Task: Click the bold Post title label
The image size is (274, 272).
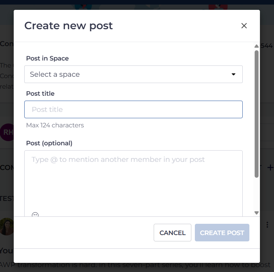Action: (x=40, y=94)
